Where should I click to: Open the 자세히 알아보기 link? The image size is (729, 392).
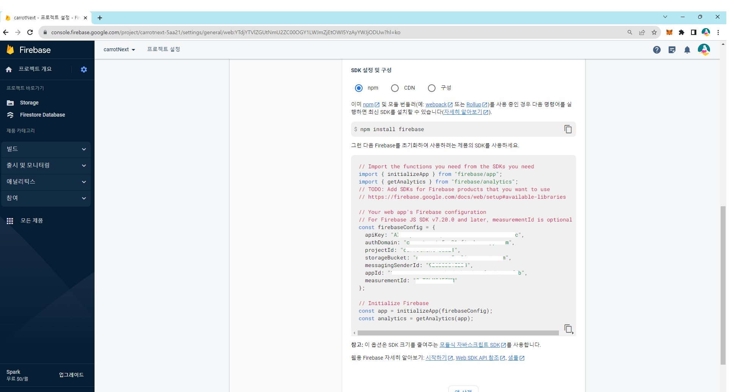[x=466, y=112]
